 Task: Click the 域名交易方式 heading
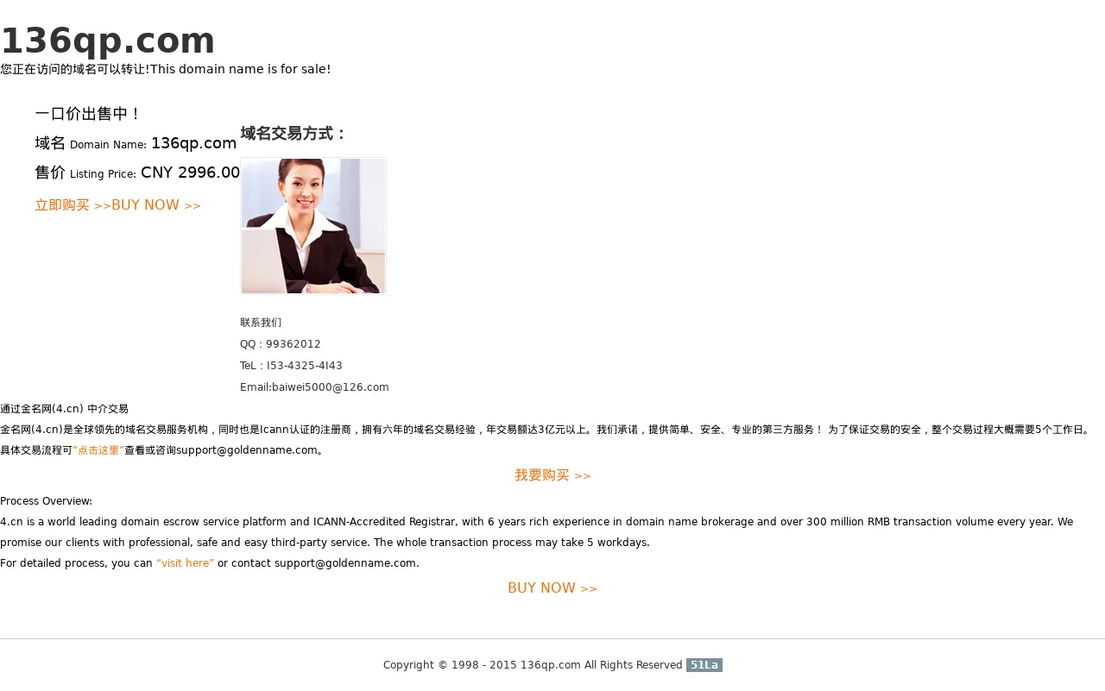294,134
